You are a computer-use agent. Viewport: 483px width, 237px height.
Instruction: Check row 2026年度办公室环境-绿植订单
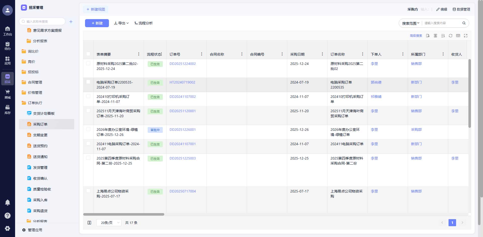point(88,129)
